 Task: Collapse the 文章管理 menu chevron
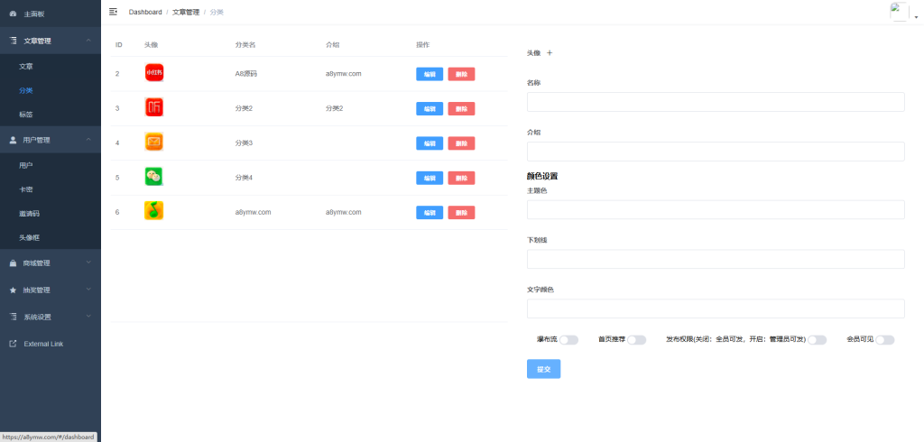pos(88,41)
